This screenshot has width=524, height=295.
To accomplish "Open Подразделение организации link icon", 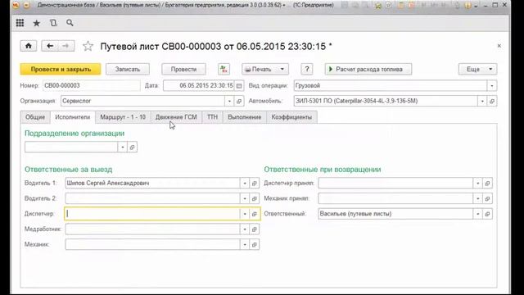I will tap(132, 147).
